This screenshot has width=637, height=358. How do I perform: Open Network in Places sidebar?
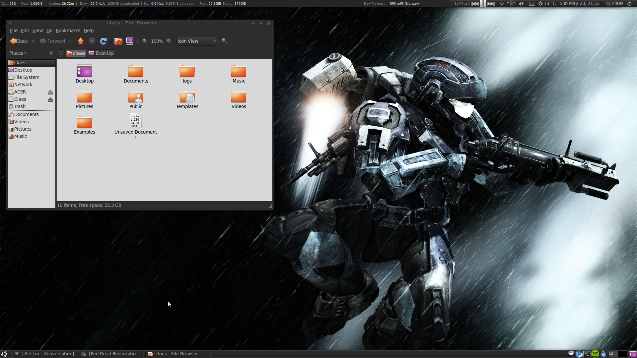point(31,85)
